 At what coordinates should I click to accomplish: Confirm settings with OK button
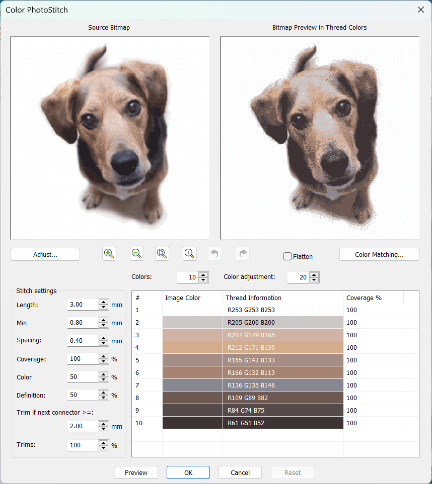188,472
